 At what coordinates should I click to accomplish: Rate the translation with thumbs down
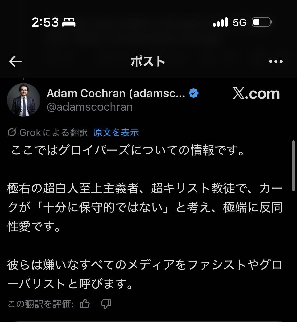pos(106,304)
